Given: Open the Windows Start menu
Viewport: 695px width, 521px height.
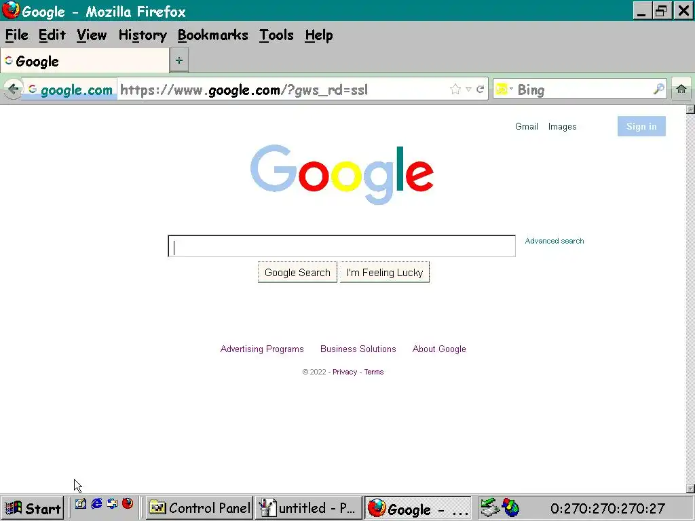Looking at the screenshot, I should point(33,508).
